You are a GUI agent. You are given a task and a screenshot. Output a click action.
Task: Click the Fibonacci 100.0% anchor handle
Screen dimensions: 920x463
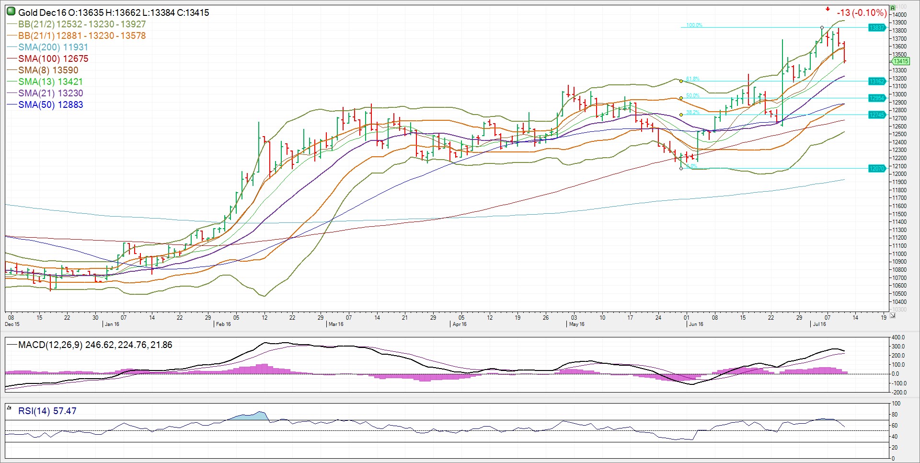tap(822, 28)
